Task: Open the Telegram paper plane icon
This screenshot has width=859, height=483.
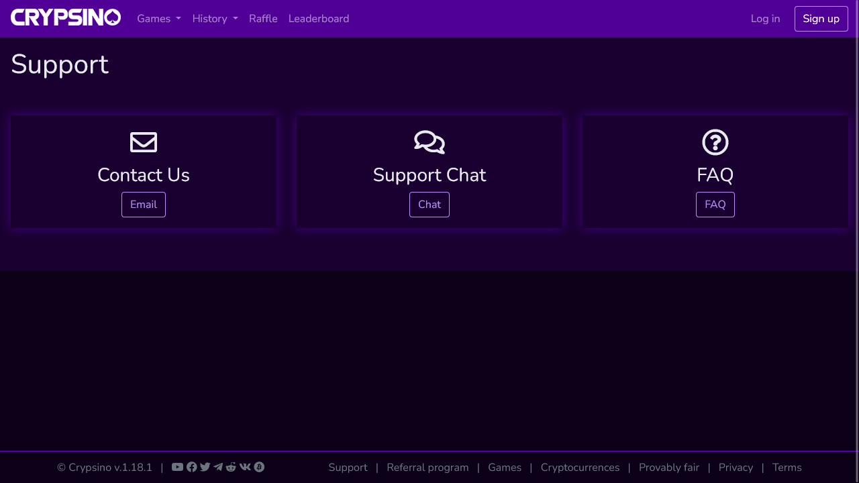Action: (x=218, y=467)
